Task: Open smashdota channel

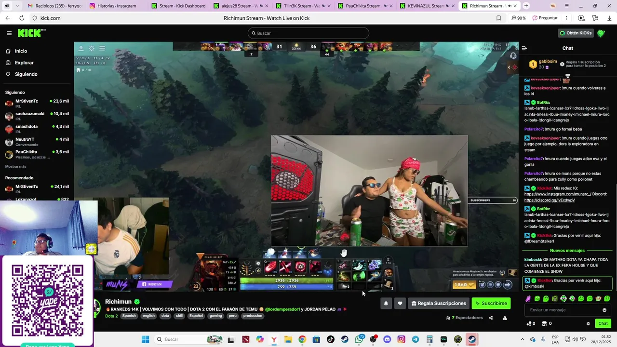Action: [x=37, y=128]
